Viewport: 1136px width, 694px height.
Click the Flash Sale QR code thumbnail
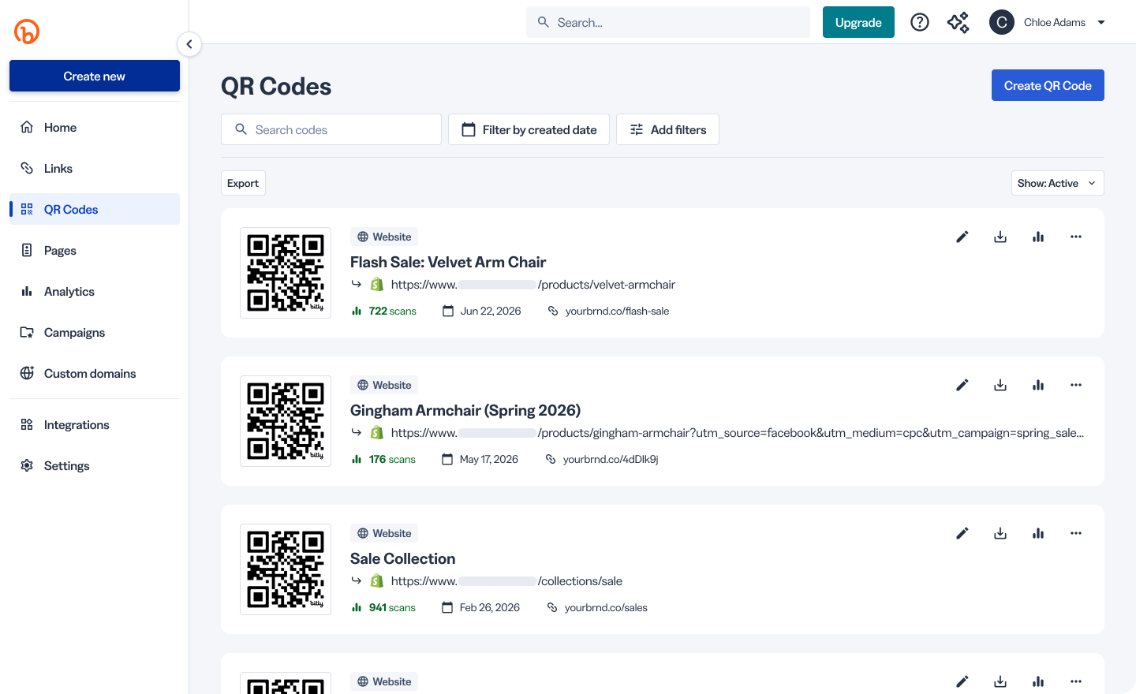click(x=286, y=273)
